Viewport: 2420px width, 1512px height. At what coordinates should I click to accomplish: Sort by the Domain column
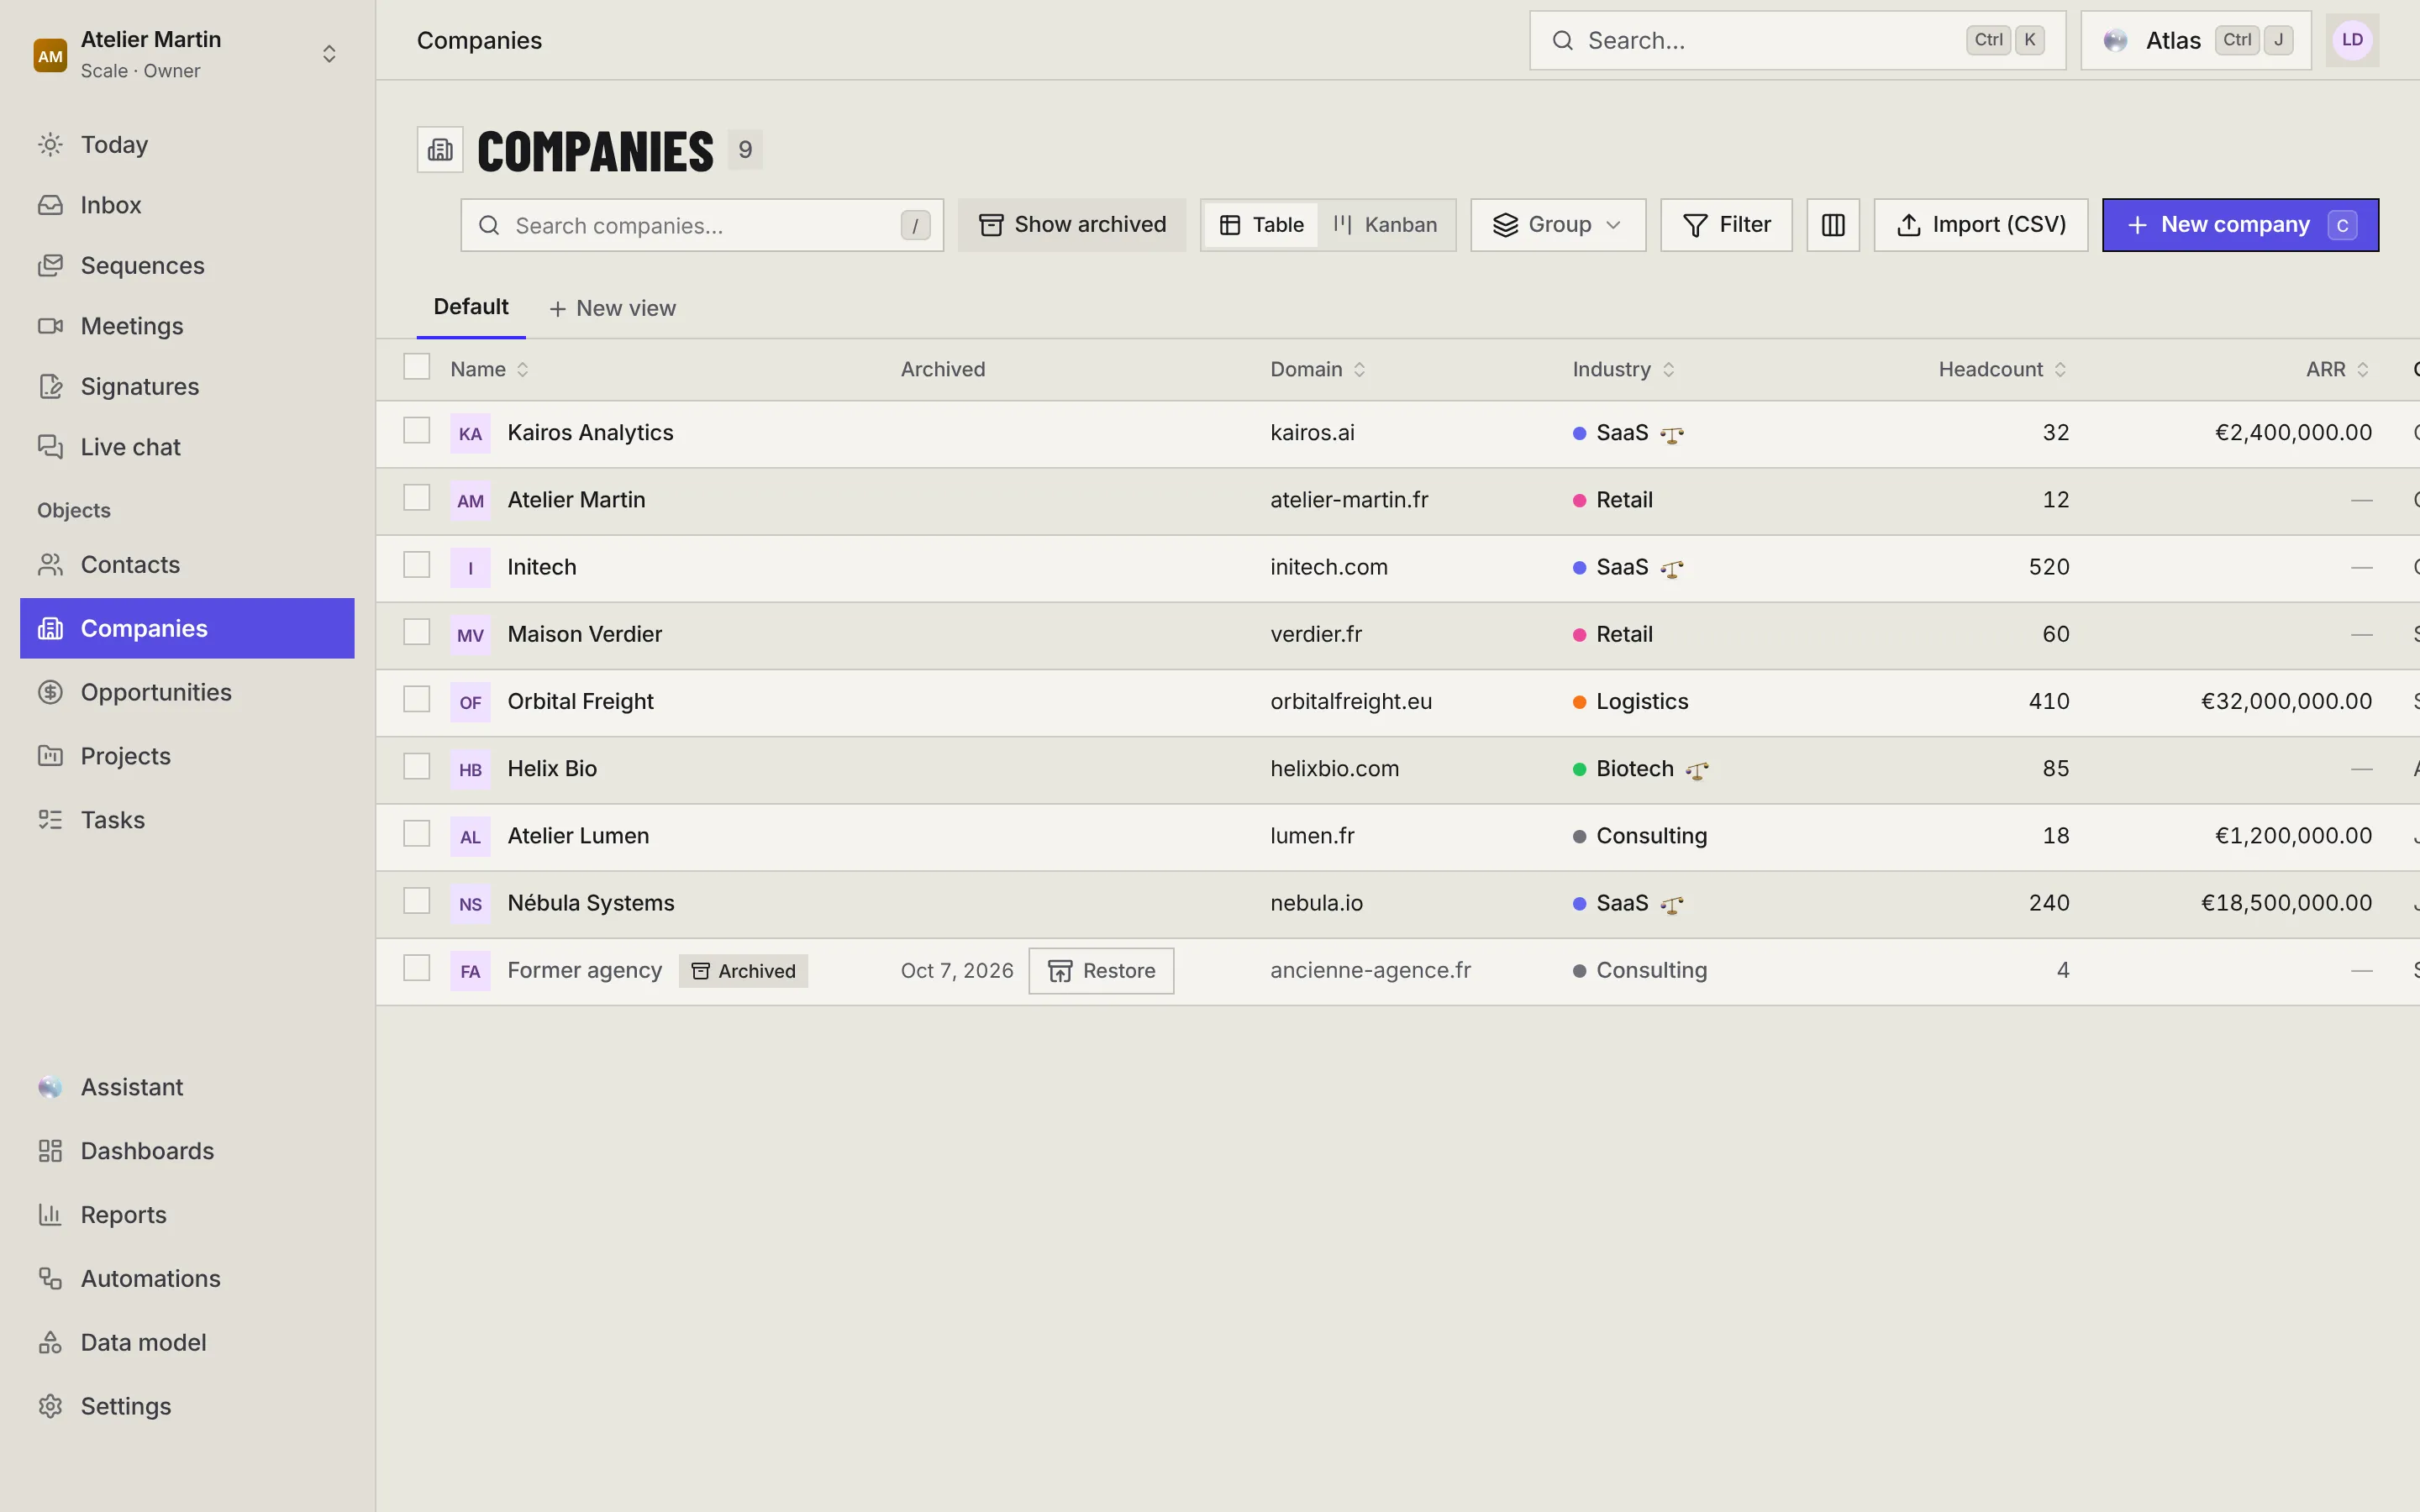coord(1318,370)
